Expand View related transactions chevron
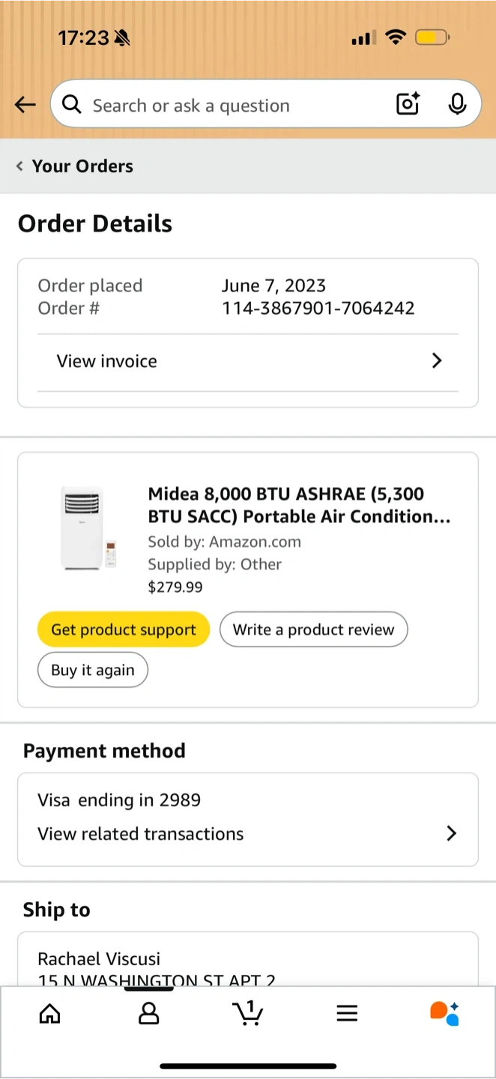This screenshot has width=496, height=1079. 451,833
